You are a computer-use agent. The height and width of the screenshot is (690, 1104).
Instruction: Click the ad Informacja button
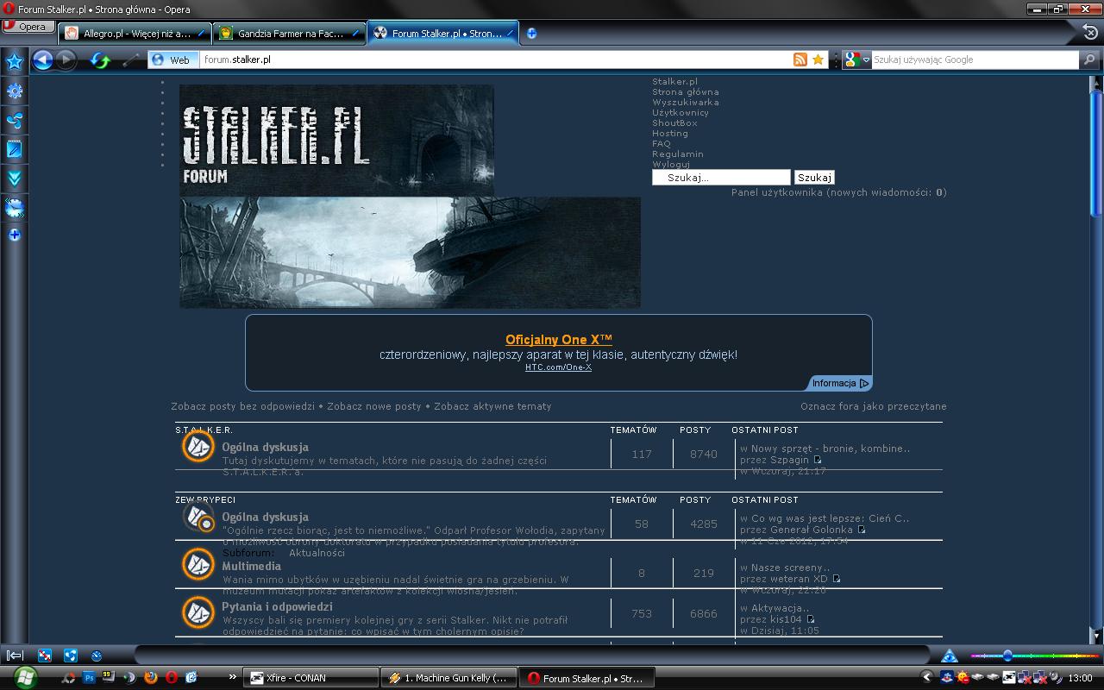click(x=840, y=383)
